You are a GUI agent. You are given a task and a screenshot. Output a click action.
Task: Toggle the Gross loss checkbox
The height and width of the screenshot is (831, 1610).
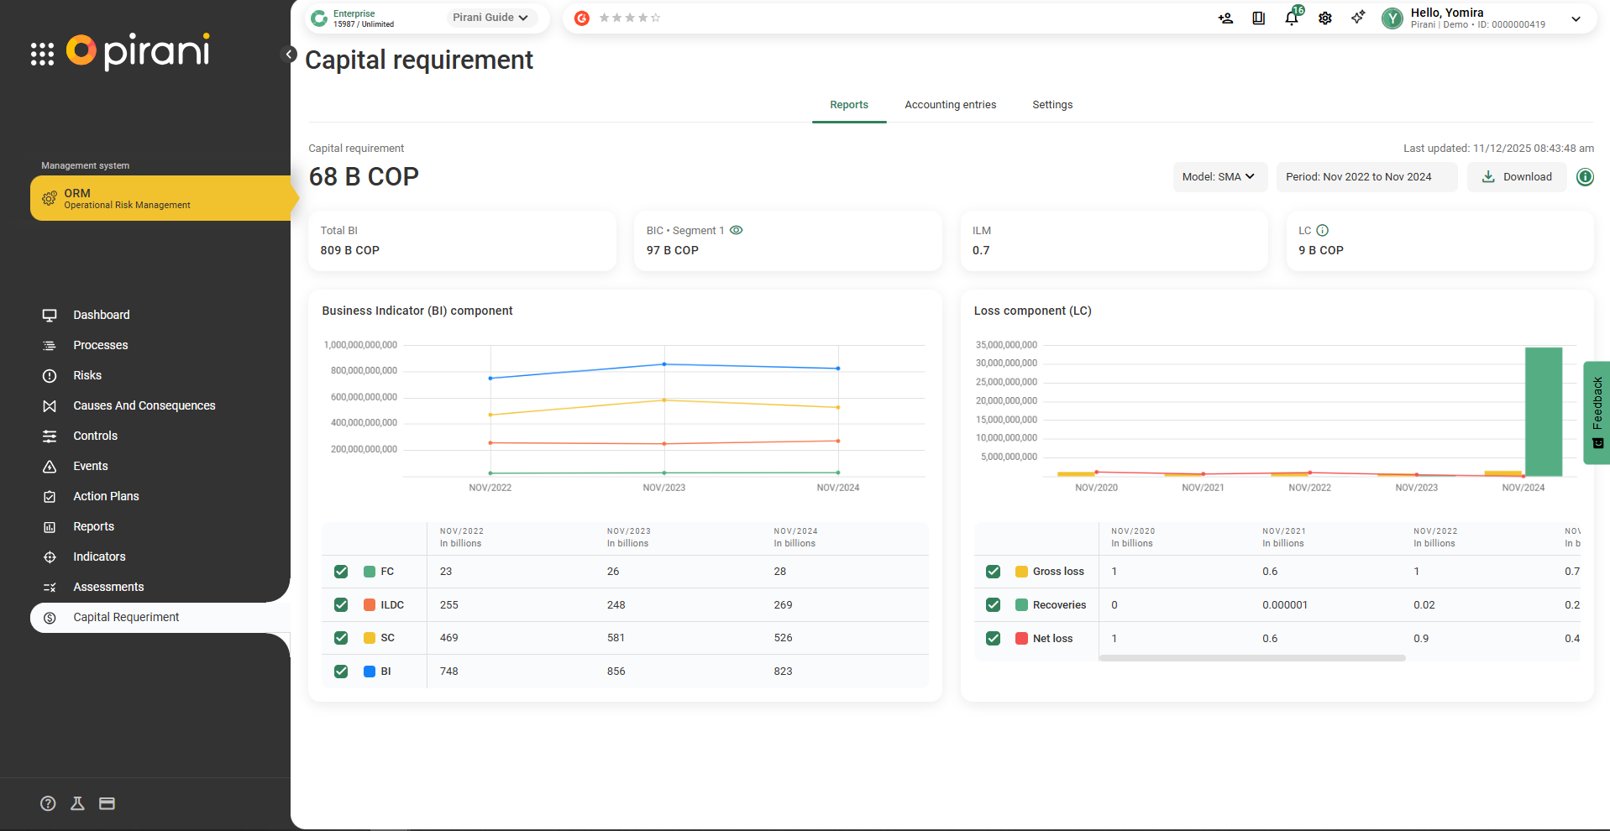coord(993,572)
